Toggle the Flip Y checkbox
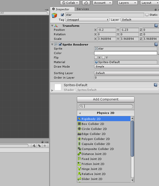 [103, 58]
